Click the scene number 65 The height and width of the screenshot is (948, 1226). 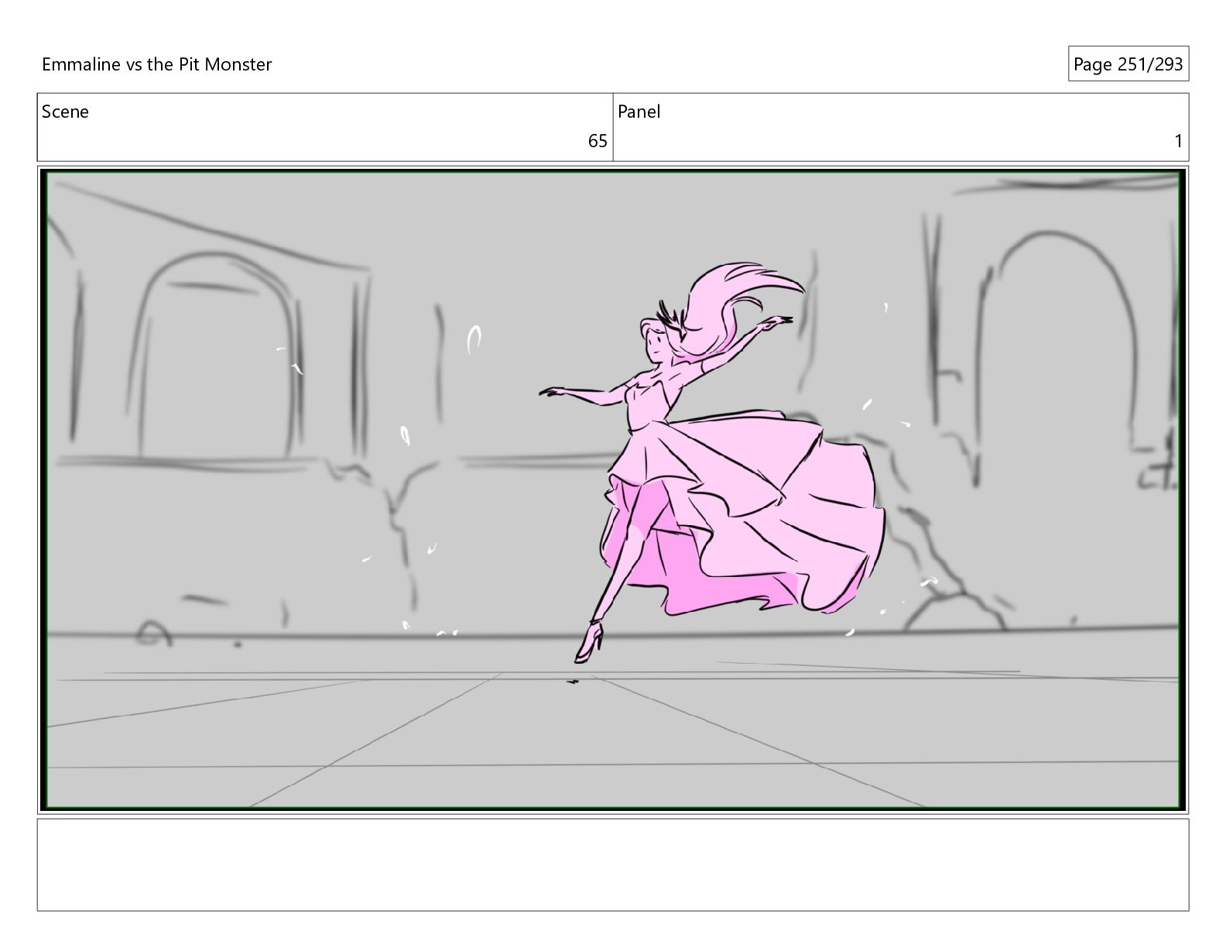pyautogui.click(x=598, y=141)
